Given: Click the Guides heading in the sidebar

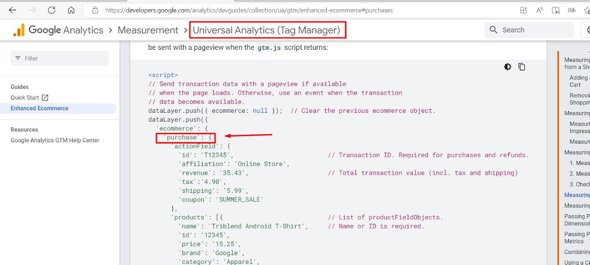Looking at the screenshot, I should tap(20, 87).
